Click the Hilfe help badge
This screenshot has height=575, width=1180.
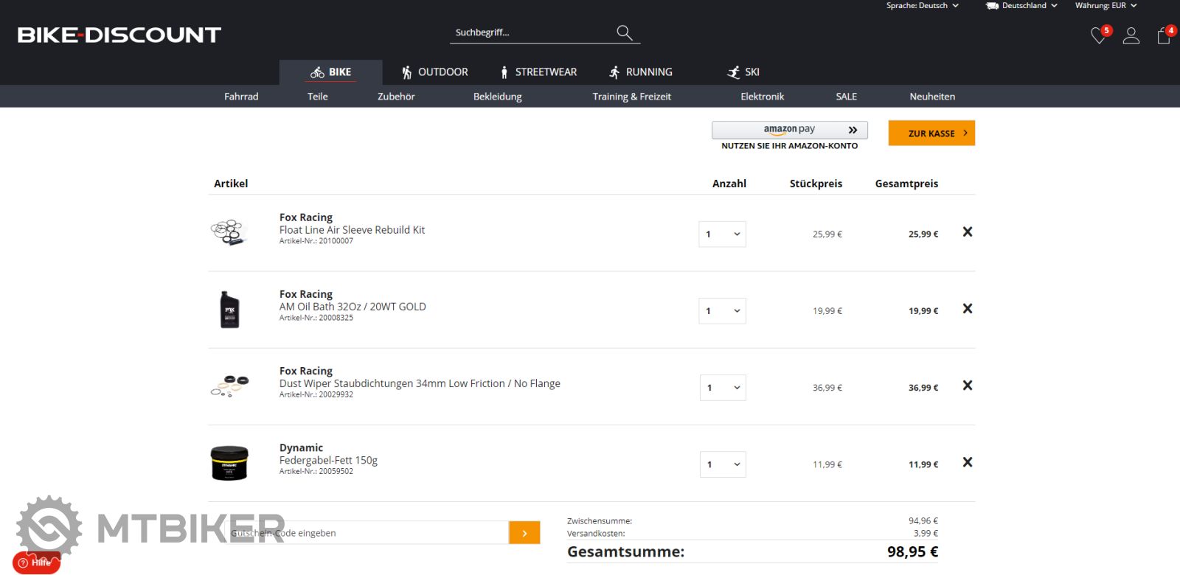[x=36, y=562]
